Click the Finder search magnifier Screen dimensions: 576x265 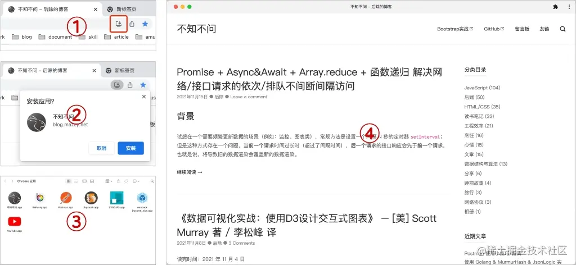pyautogui.click(x=152, y=181)
